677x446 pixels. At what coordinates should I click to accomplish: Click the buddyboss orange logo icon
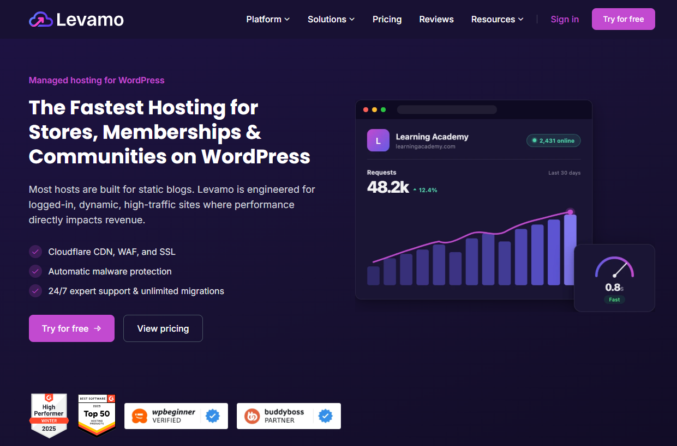pyautogui.click(x=252, y=416)
